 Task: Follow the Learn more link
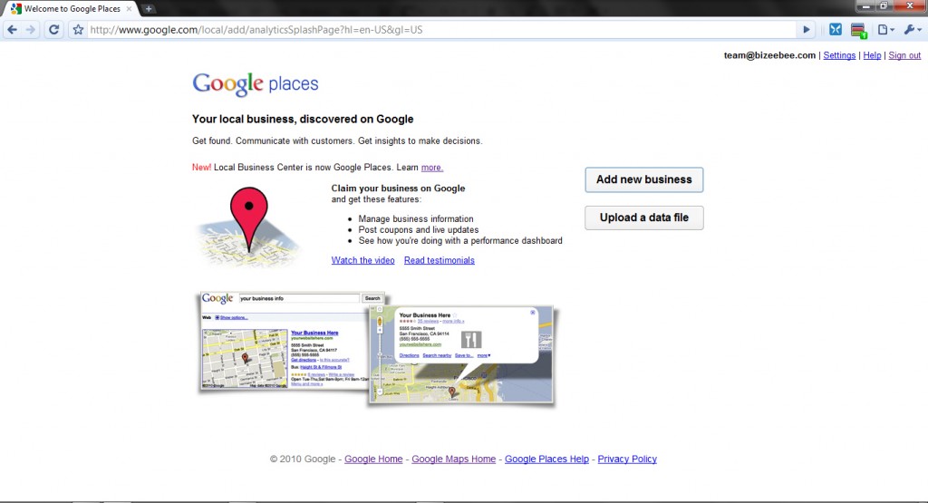[432, 168]
